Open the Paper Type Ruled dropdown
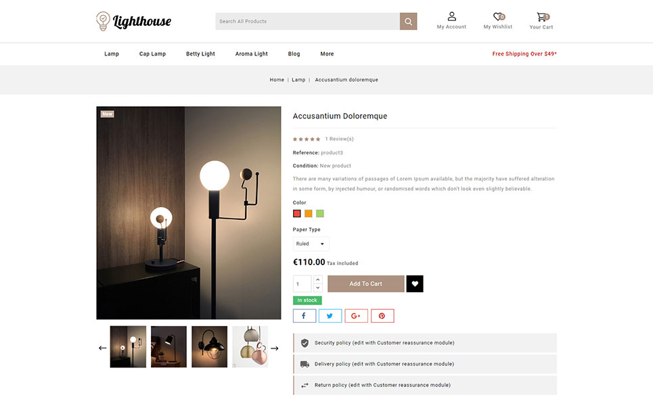Screen dimensions: 653x406 pos(311,244)
